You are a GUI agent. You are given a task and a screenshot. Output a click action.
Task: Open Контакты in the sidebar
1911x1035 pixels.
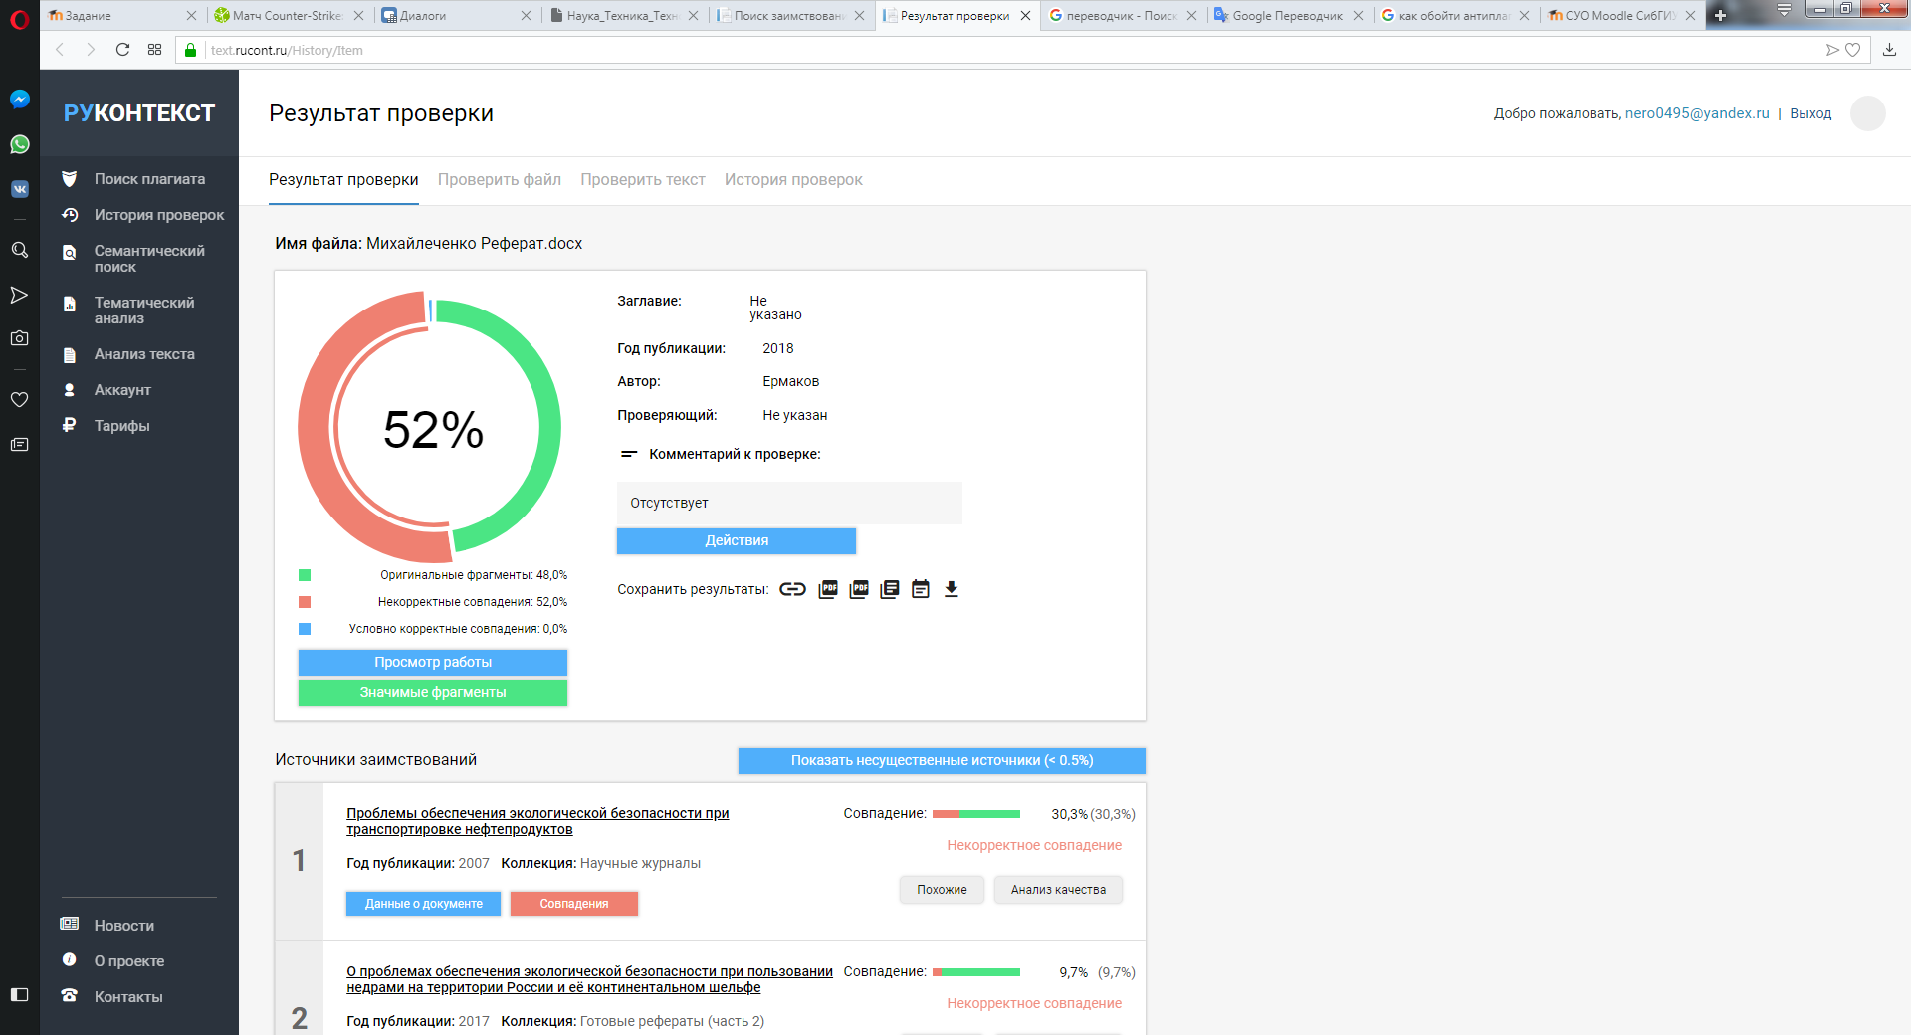click(x=128, y=997)
